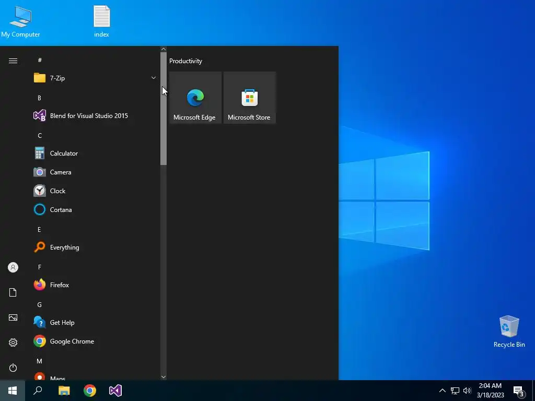Open the notification center icon
The height and width of the screenshot is (401, 535).
(x=519, y=391)
